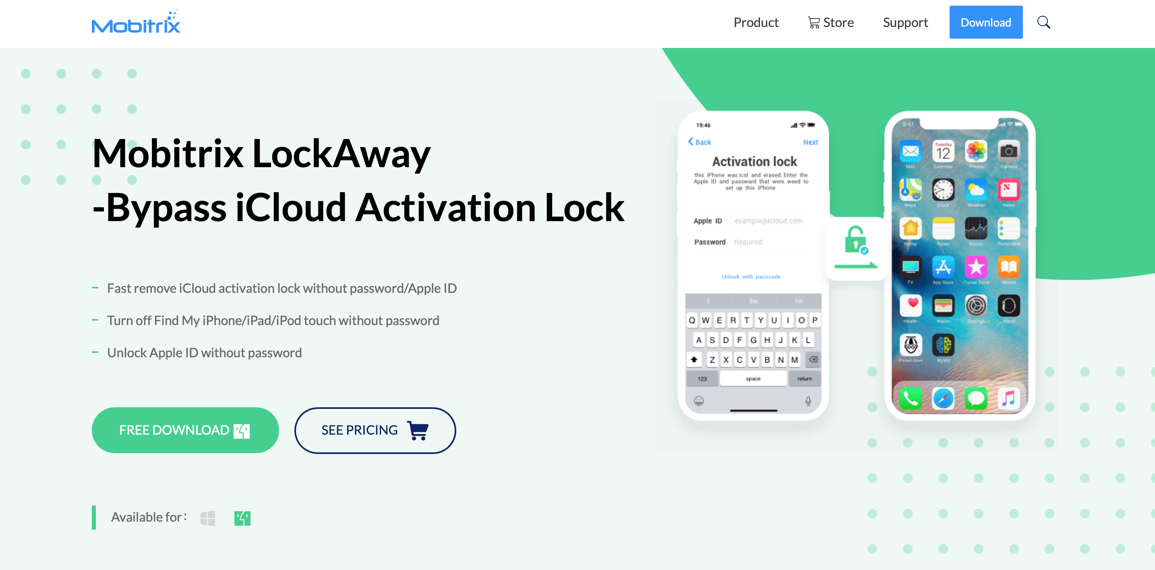Click the shopping cart in SEE PRICING button
The width and height of the screenshot is (1155, 570).
418,429
